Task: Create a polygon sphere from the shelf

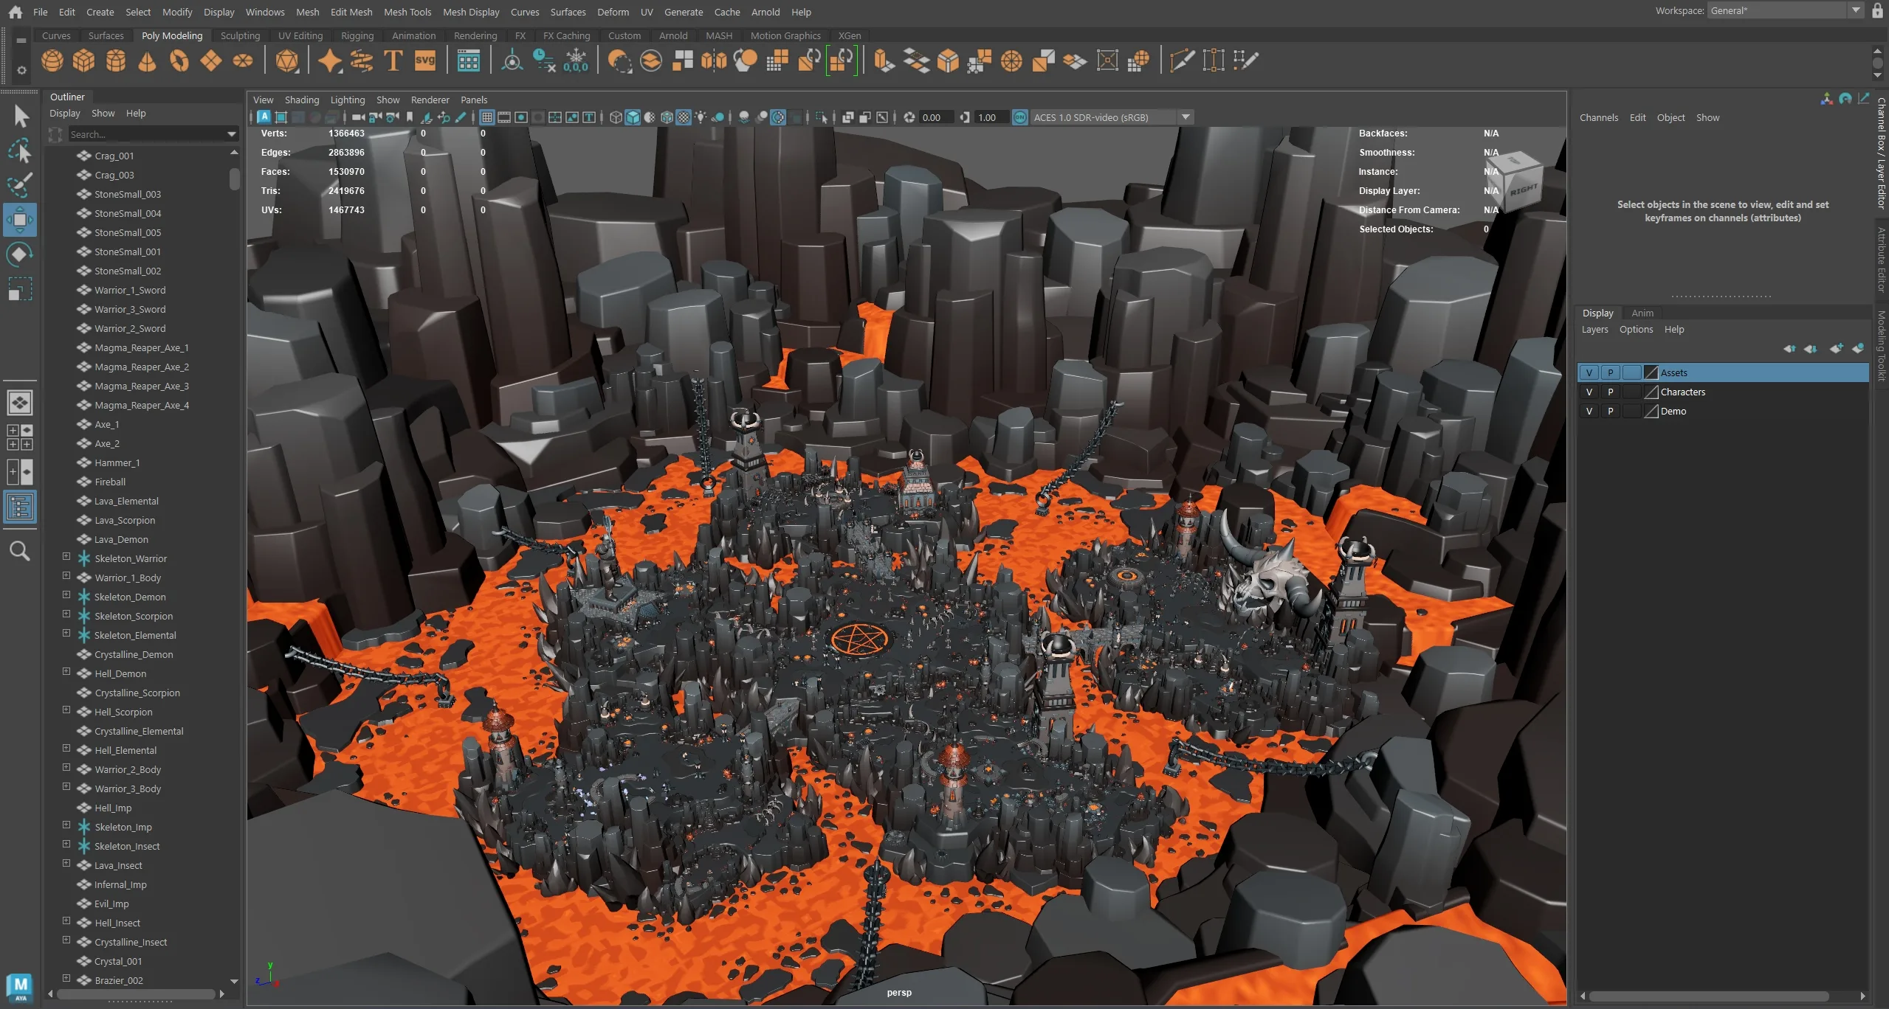Action: (52, 60)
